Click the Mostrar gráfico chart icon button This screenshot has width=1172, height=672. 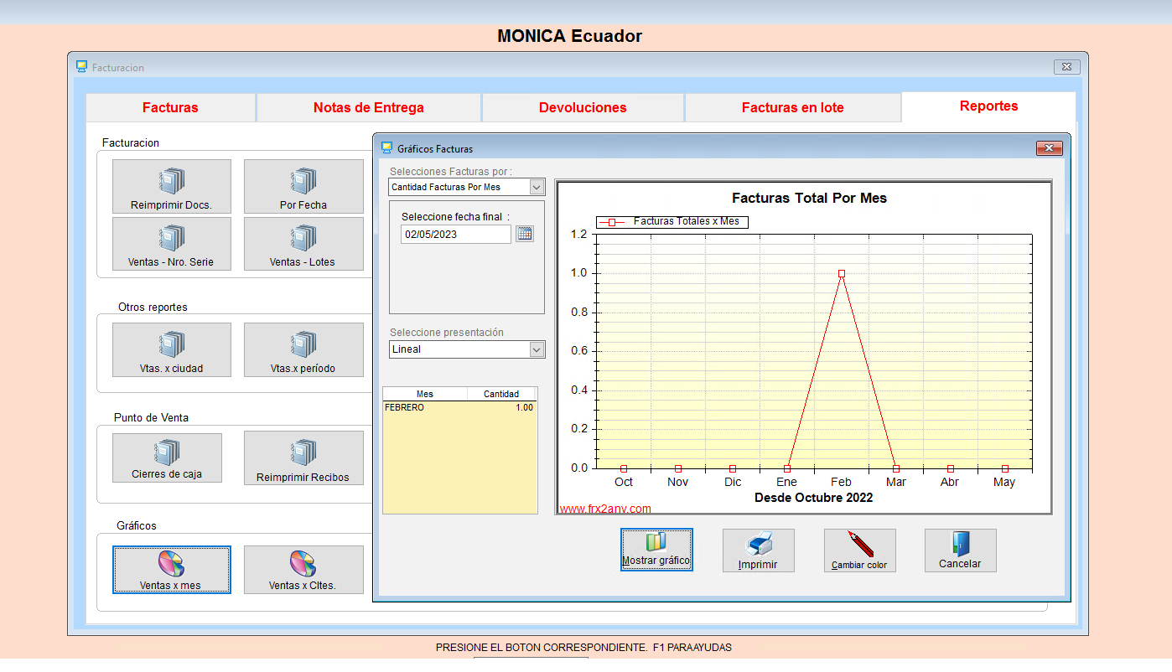click(656, 550)
